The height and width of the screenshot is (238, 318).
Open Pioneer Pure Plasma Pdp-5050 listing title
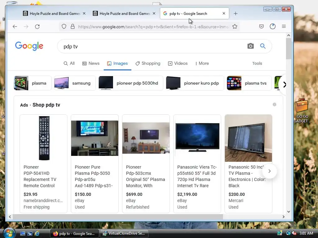tap(93, 176)
